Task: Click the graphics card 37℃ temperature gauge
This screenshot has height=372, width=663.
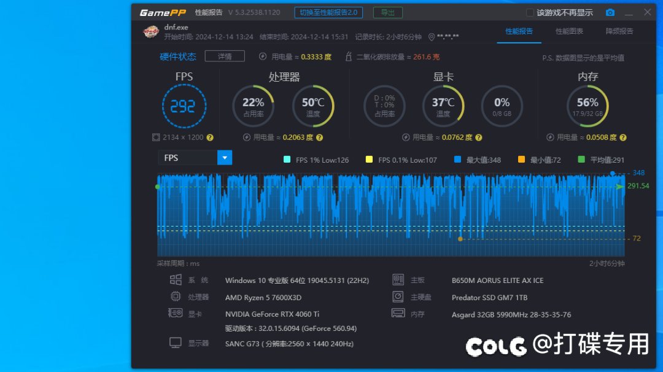Action: (x=443, y=106)
